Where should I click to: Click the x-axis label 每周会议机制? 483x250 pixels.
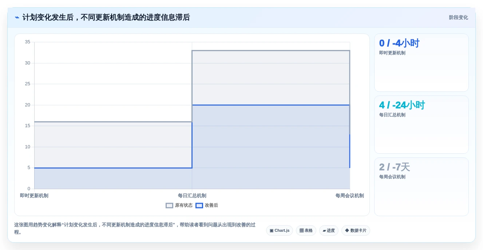(350, 196)
